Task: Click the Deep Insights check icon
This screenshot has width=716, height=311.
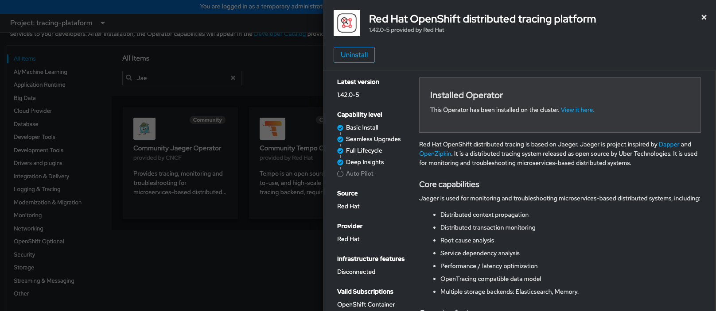Action: pyautogui.click(x=340, y=162)
